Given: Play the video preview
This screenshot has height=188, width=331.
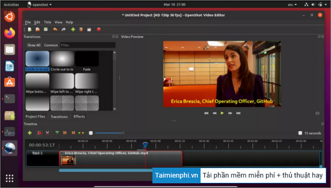Looking at the screenshot, I should tap(222, 113).
